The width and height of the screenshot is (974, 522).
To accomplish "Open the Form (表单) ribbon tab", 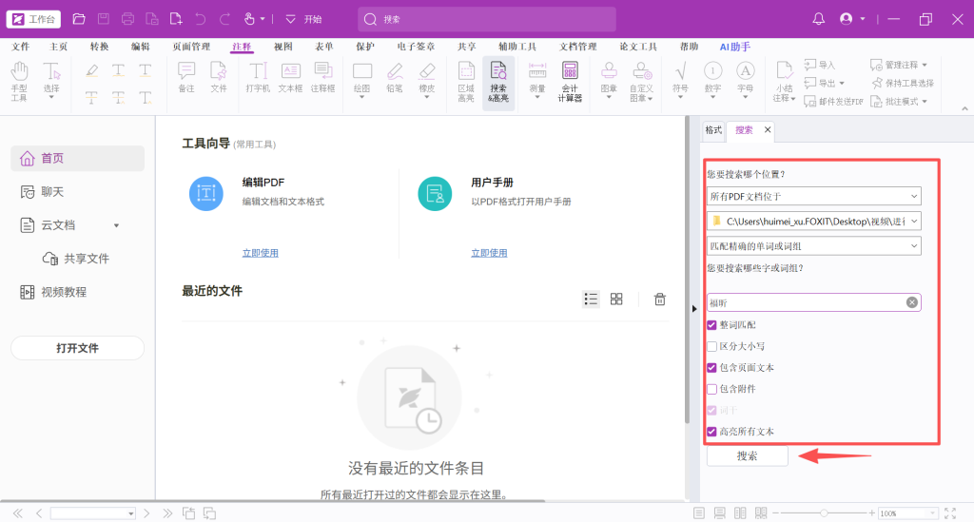I will 323,47.
